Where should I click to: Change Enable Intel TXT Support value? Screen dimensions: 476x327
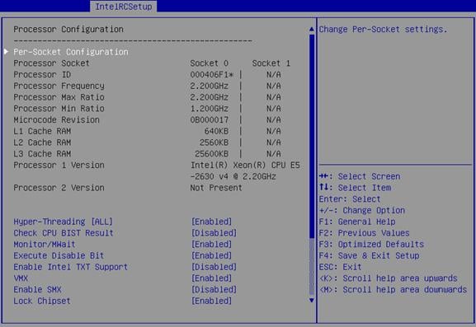coord(214,267)
